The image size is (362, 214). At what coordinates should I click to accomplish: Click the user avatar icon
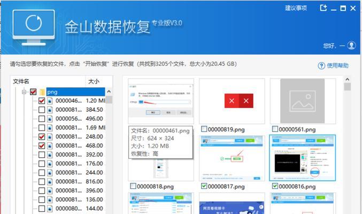pyautogui.click(x=352, y=45)
